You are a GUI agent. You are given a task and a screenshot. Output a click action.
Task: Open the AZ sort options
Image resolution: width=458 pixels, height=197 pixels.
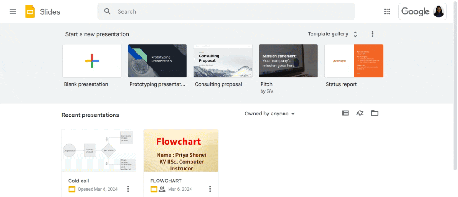tap(360, 114)
